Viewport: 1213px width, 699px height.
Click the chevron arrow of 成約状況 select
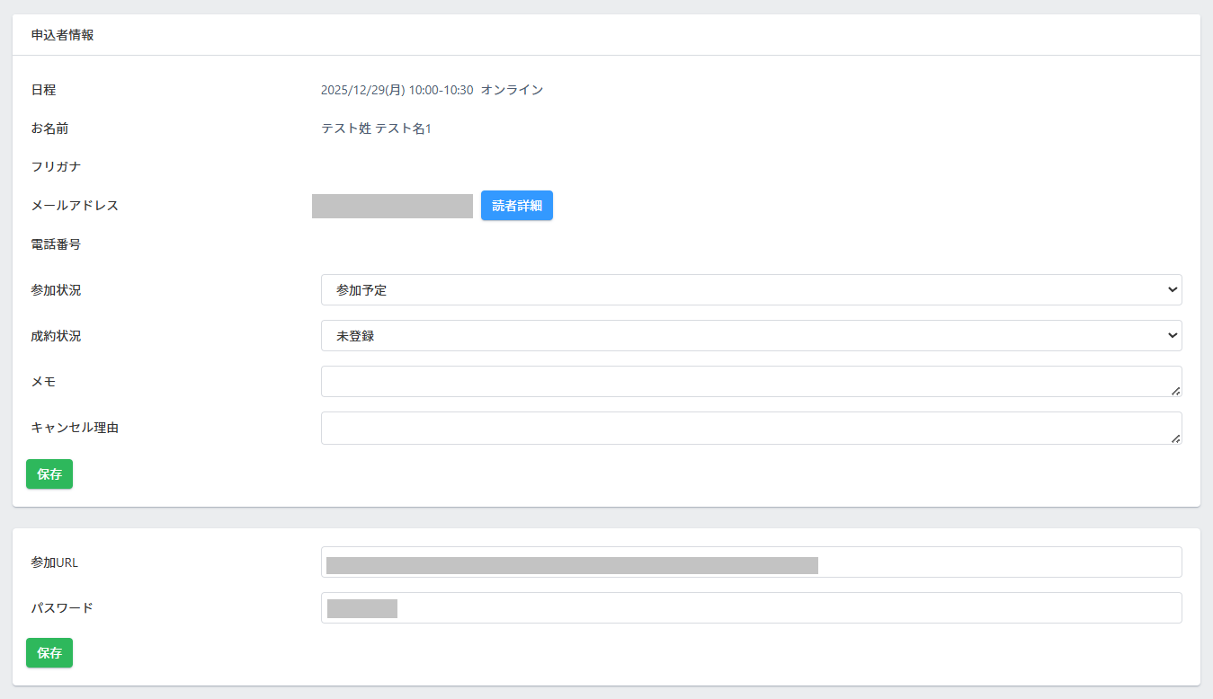[1172, 336]
